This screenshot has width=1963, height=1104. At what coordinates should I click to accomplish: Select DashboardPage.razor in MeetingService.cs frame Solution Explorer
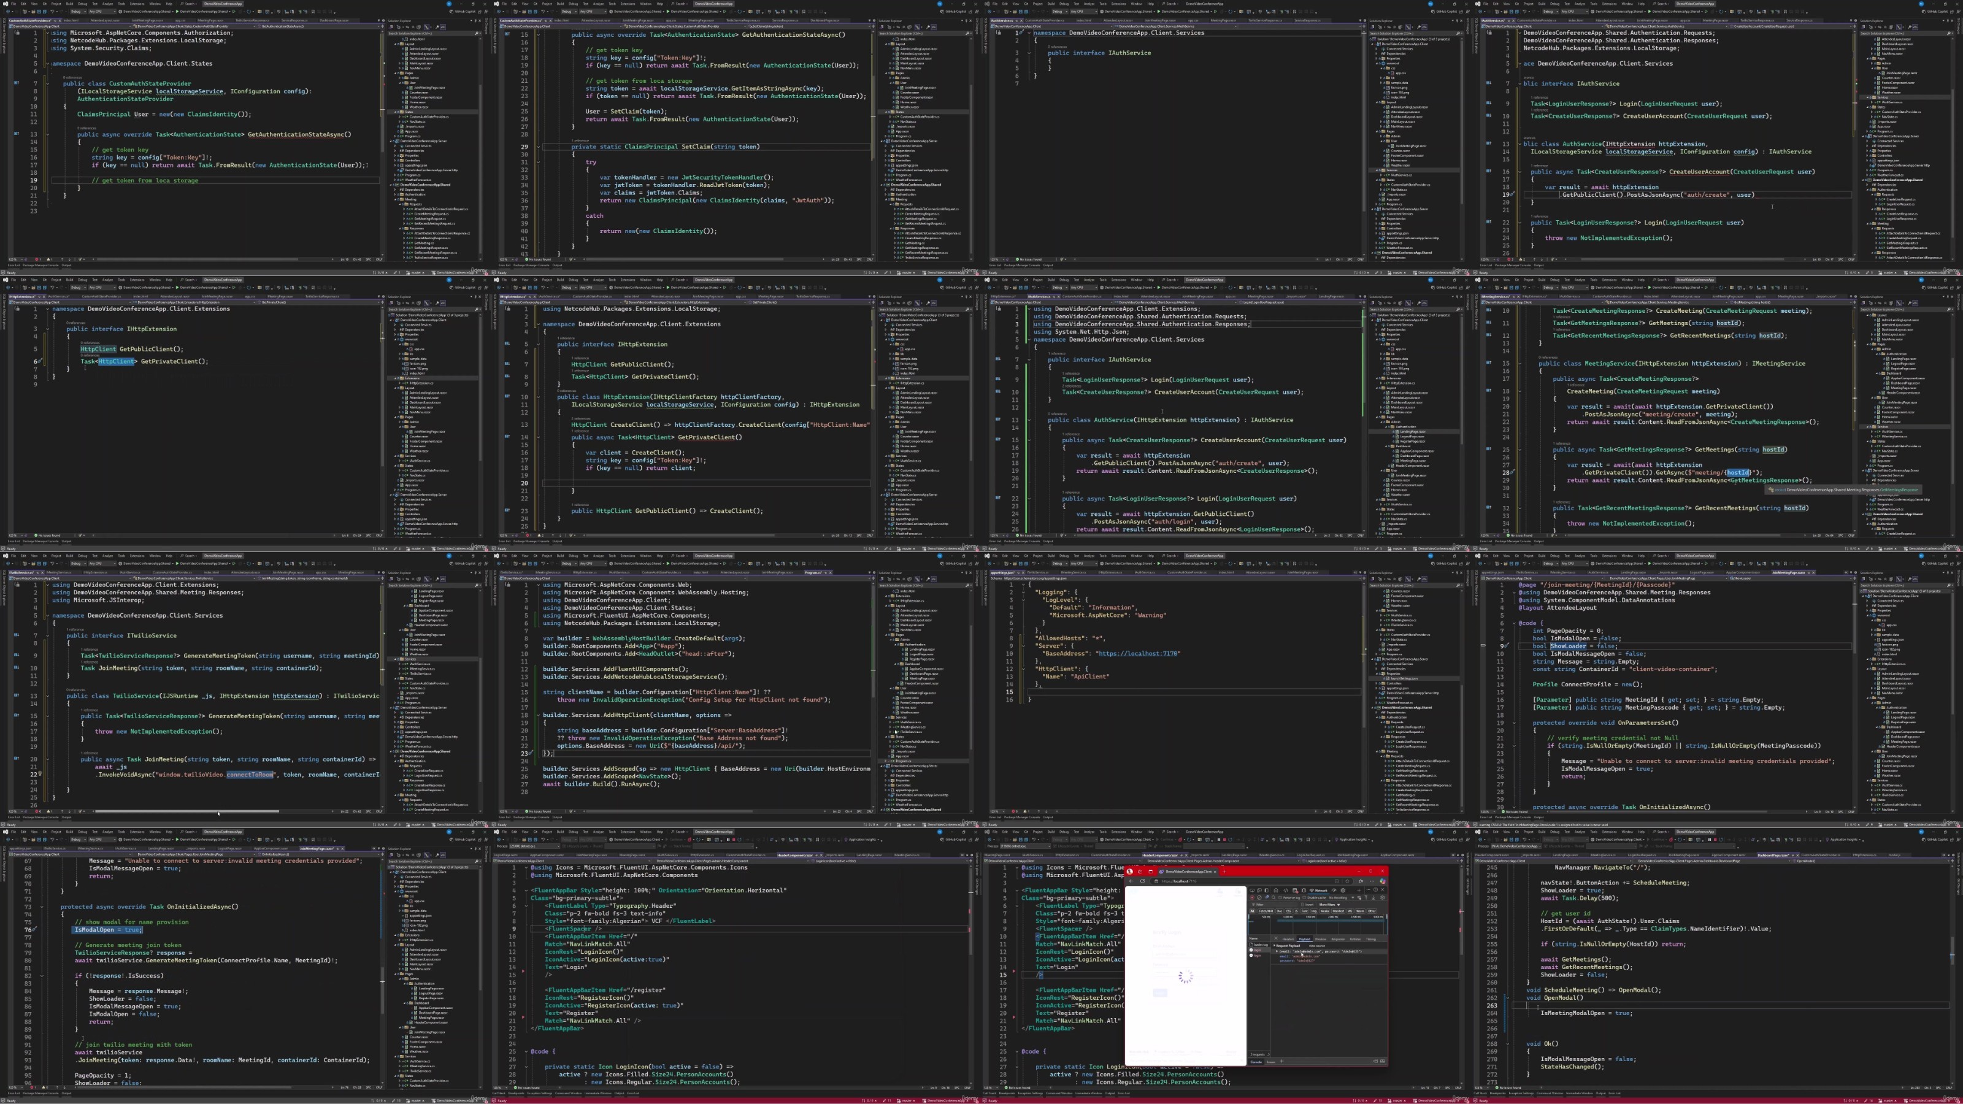click(1905, 383)
